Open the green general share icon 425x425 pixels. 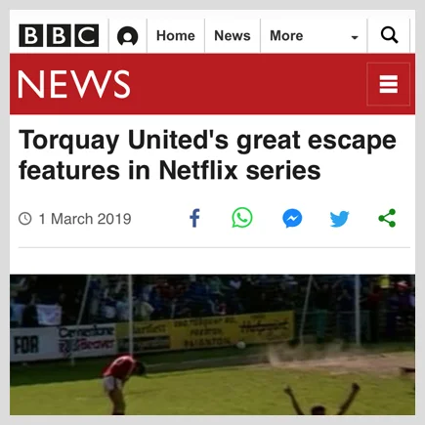(387, 218)
